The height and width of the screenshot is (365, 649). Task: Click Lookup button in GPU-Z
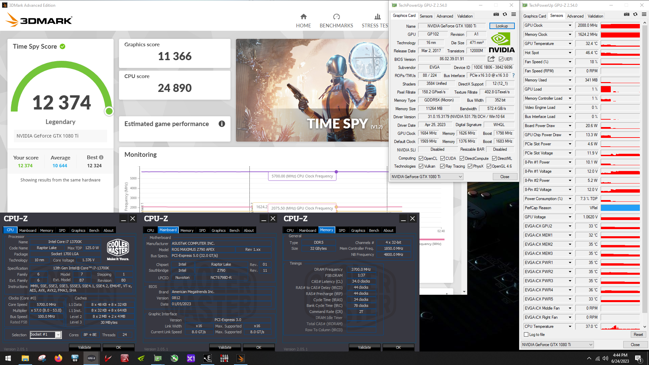pos(502,26)
